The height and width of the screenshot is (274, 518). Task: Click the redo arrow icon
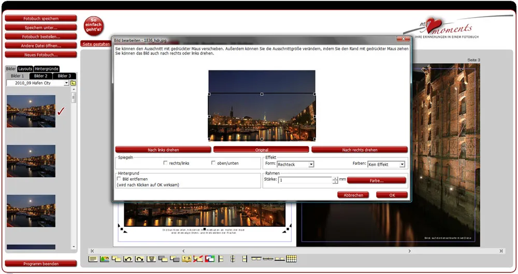click(140, 258)
